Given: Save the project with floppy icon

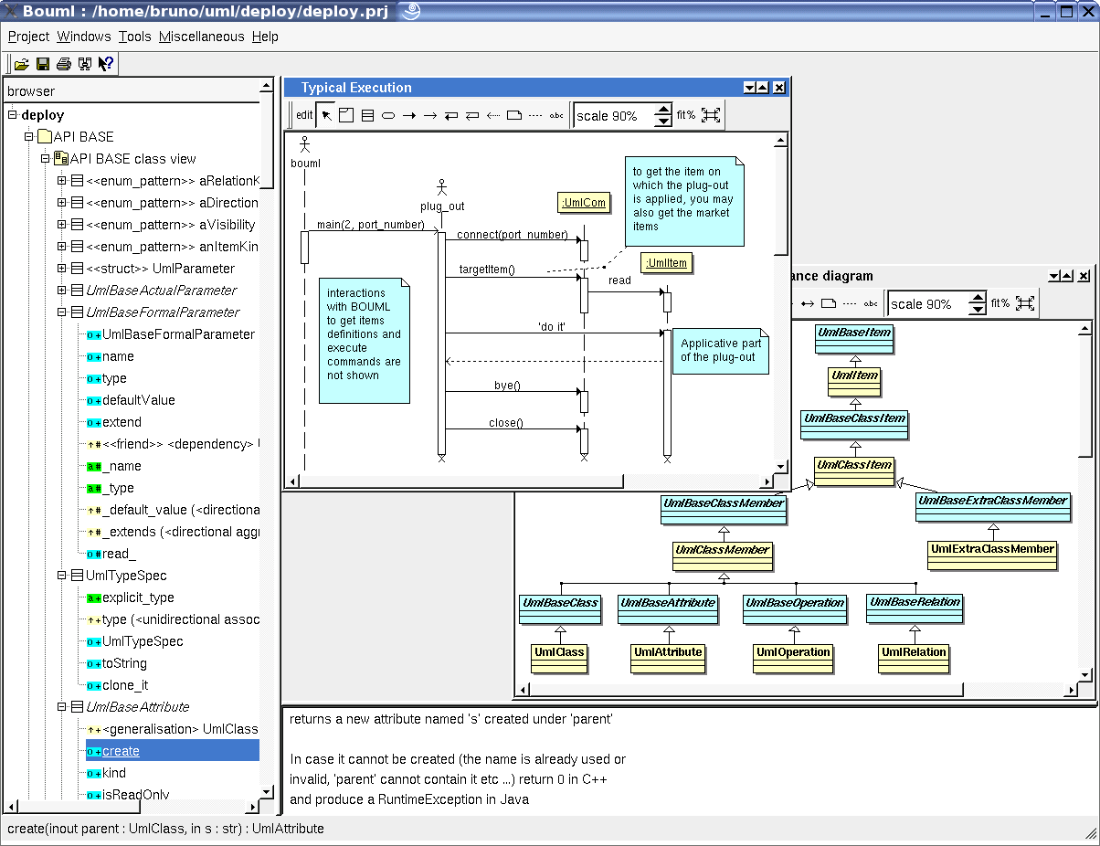Looking at the screenshot, I should pyautogui.click(x=42, y=64).
